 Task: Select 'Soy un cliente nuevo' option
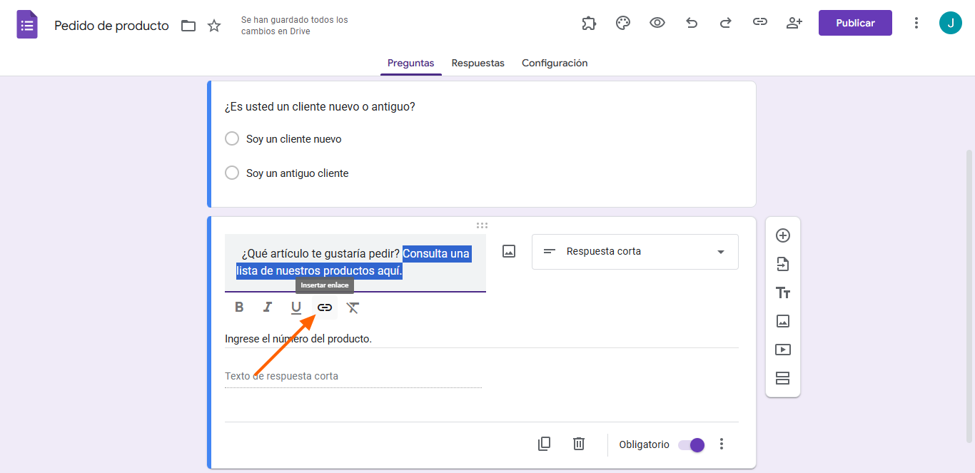(x=232, y=138)
